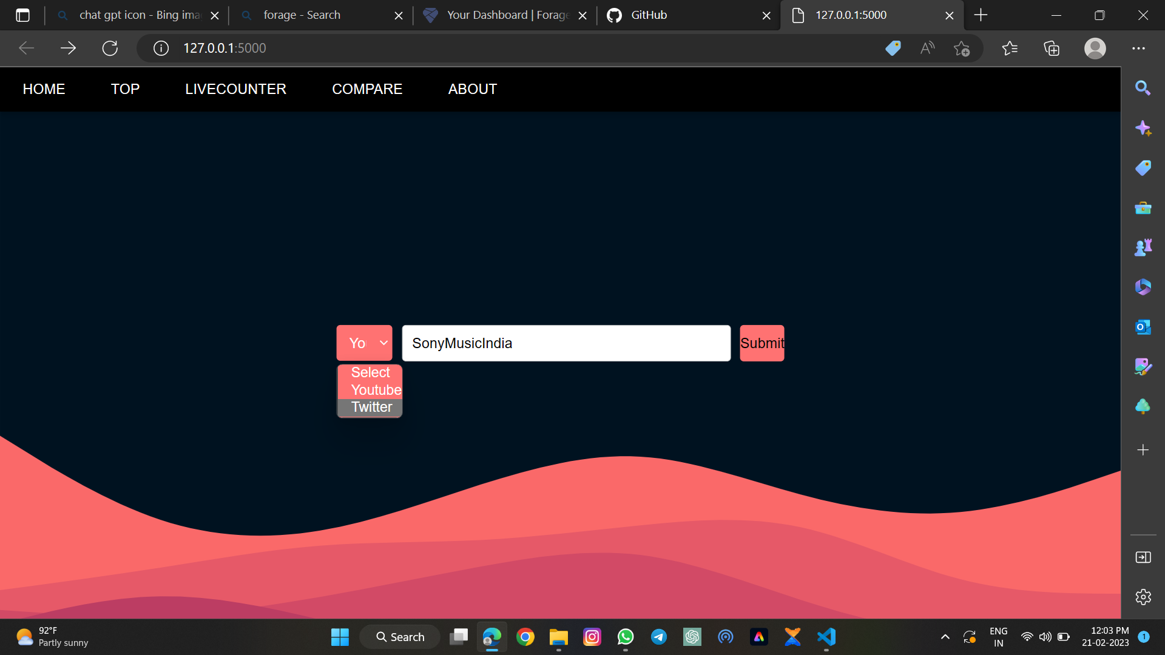The width and height of the screenshot is (1165, 655).
Task: Open the ABOUT page
Action: [x=473, y=89]
